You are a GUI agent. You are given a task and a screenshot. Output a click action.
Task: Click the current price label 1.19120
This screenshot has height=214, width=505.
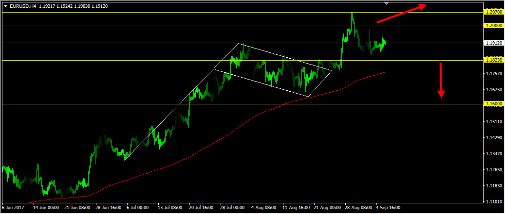tap(493, 43)
